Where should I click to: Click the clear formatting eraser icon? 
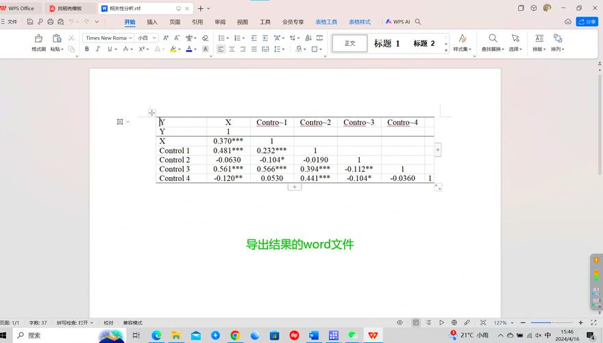click(205, 38)
